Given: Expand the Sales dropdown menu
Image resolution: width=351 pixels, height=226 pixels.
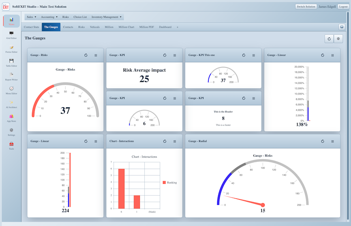Looking at the screenshot, I should 32,17.
